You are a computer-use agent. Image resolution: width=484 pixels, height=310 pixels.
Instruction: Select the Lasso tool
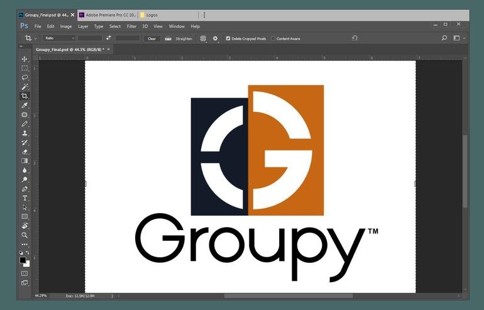click(x=25, y=77)
